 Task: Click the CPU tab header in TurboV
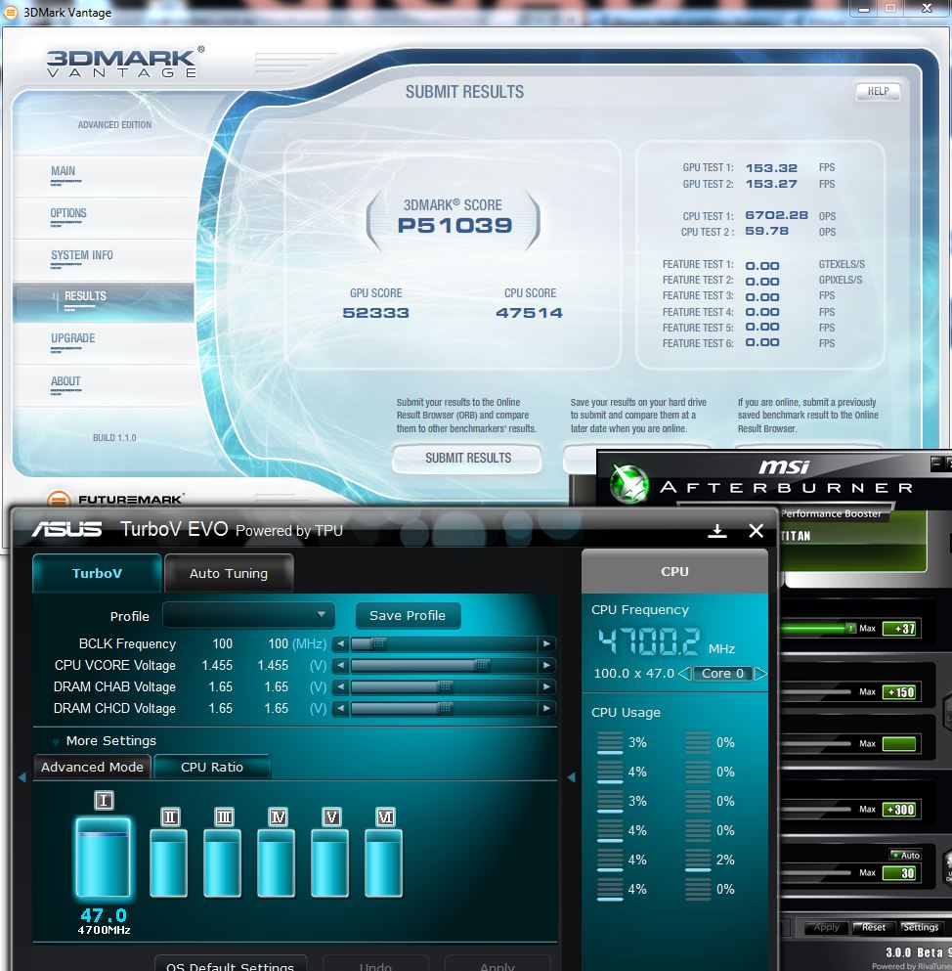(x=674, y=572)
